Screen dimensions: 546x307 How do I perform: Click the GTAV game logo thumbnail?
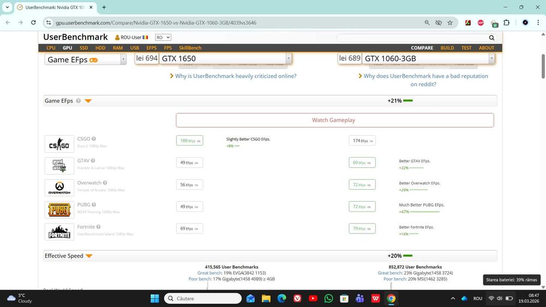coord(59,166)
